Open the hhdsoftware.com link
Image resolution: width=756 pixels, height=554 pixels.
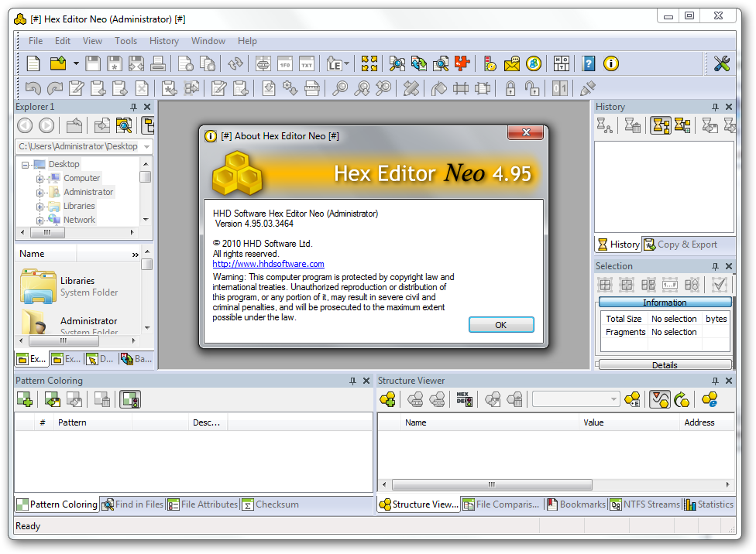(x=268, y=264)
